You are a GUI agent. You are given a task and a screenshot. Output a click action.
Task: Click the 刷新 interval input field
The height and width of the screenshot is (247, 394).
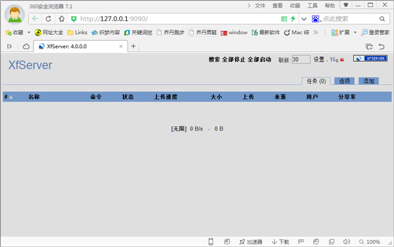point(301,60)
